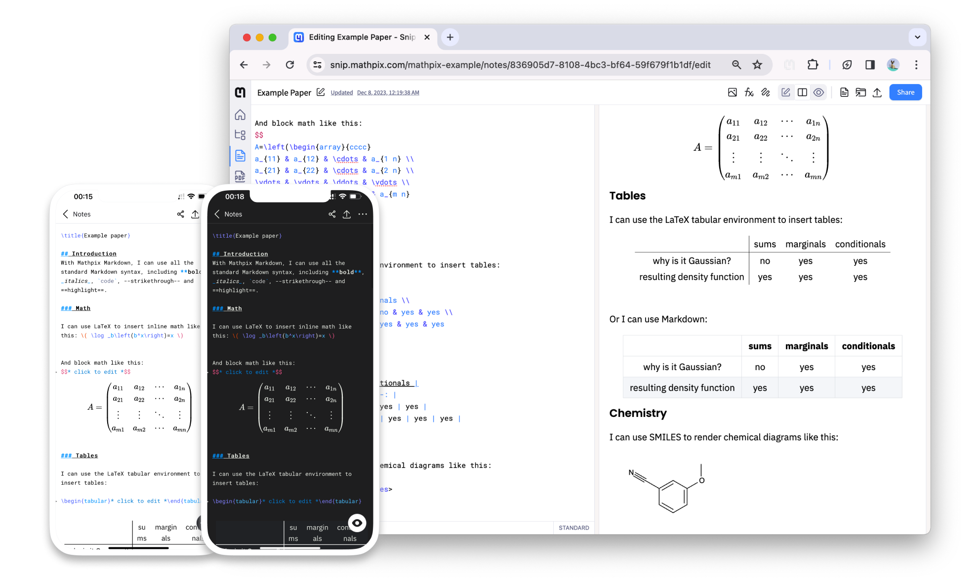Open the document page icon next to export tools
The width and height of the screenshot is (980, 582).
click(x=844, y=92)
